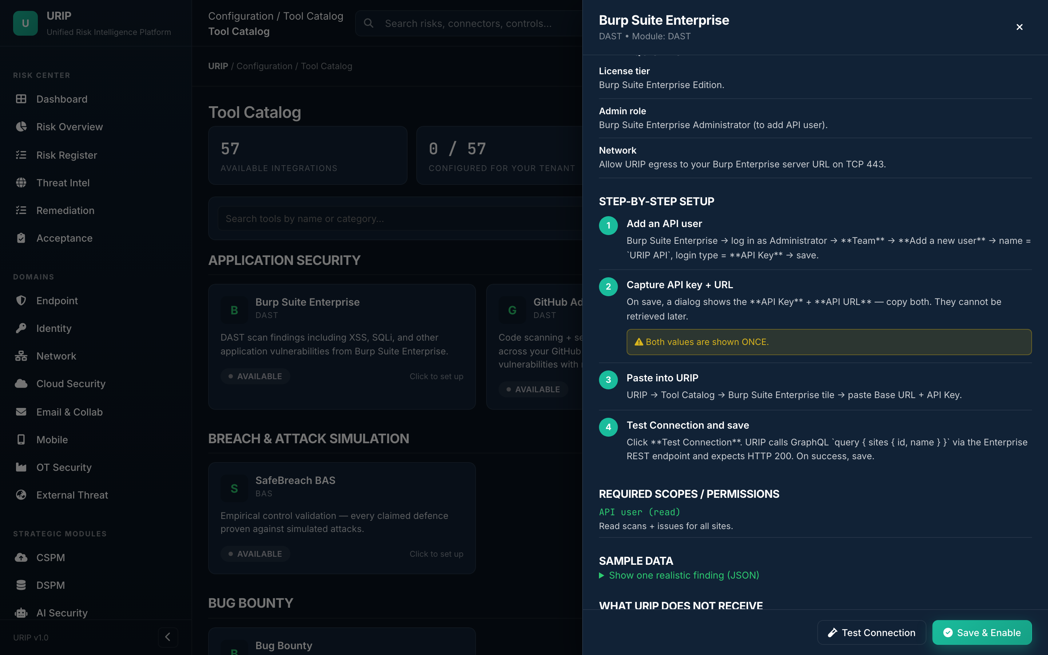Click the Endpoint shield icon
The image size is (1048, 655).
click(21, 300)
